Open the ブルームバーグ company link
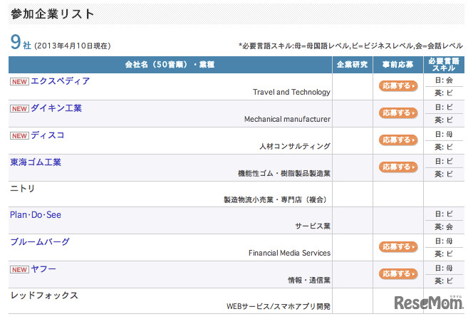 pos(40,242)
